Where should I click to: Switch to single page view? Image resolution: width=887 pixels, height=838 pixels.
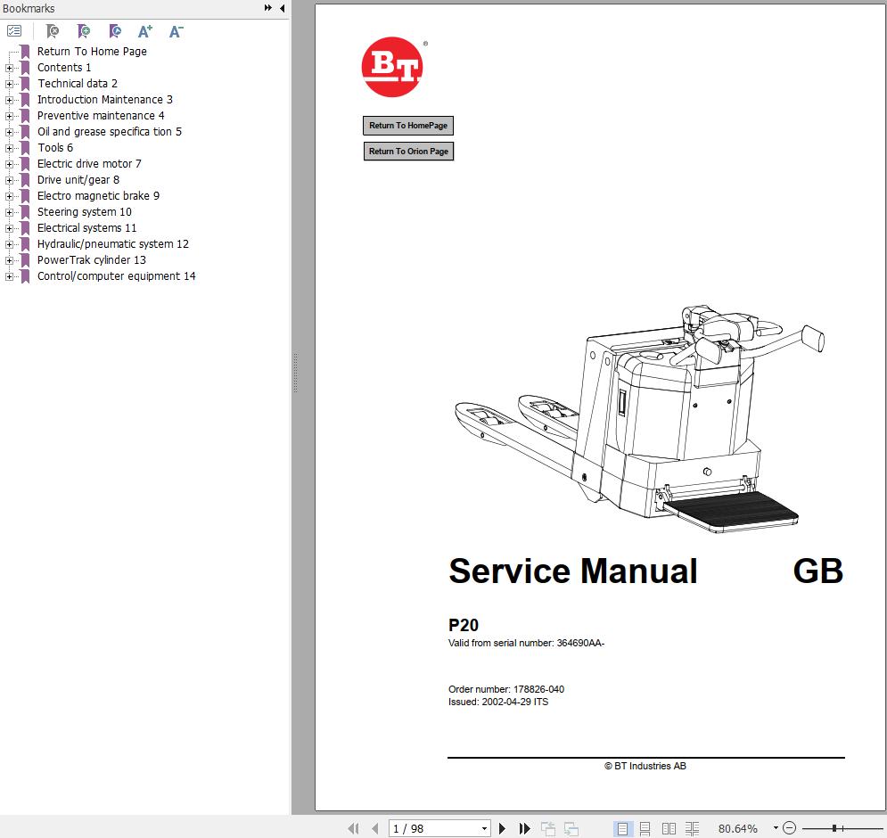pos(622,828)
